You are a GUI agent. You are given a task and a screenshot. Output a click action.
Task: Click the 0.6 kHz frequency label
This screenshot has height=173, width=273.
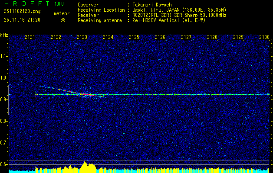click(x=4, y=164)
